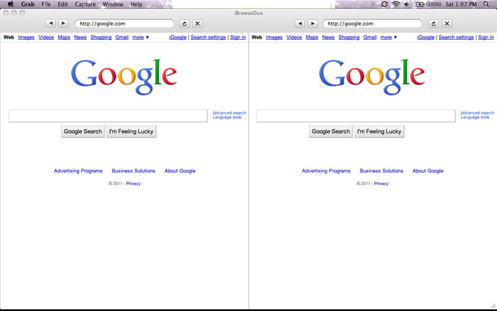Viewport: 497px width, 311px height.
Task: Open Videos link in left pane
Action: [46, 37]
